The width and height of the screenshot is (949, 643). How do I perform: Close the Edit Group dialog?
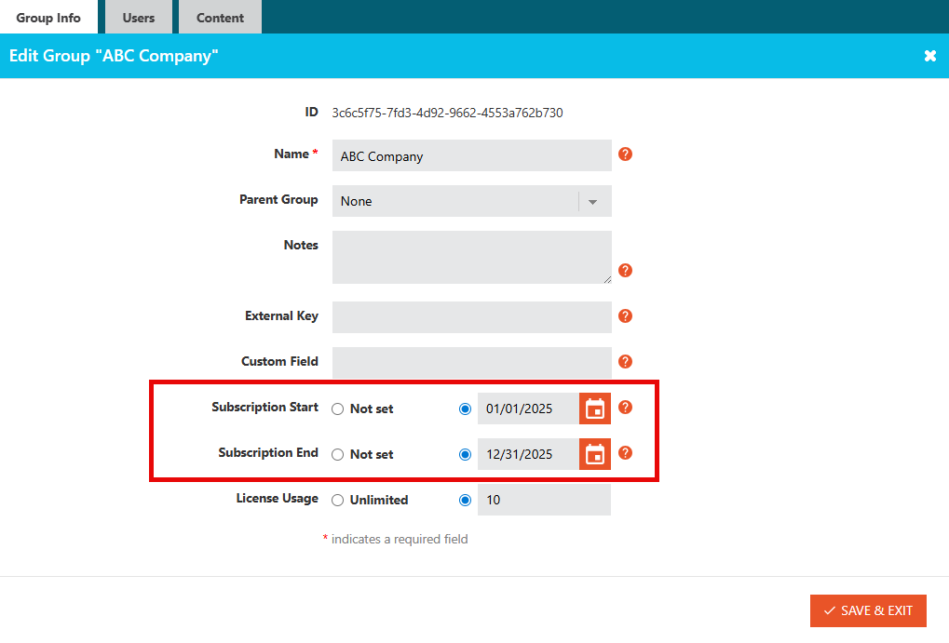pyautogui.click(x=929, y=57)
